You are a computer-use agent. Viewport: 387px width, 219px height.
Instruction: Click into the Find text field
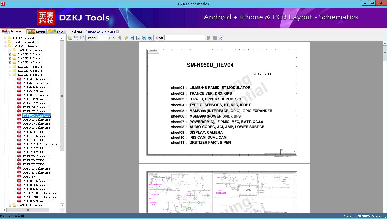[x=184, y=38]
